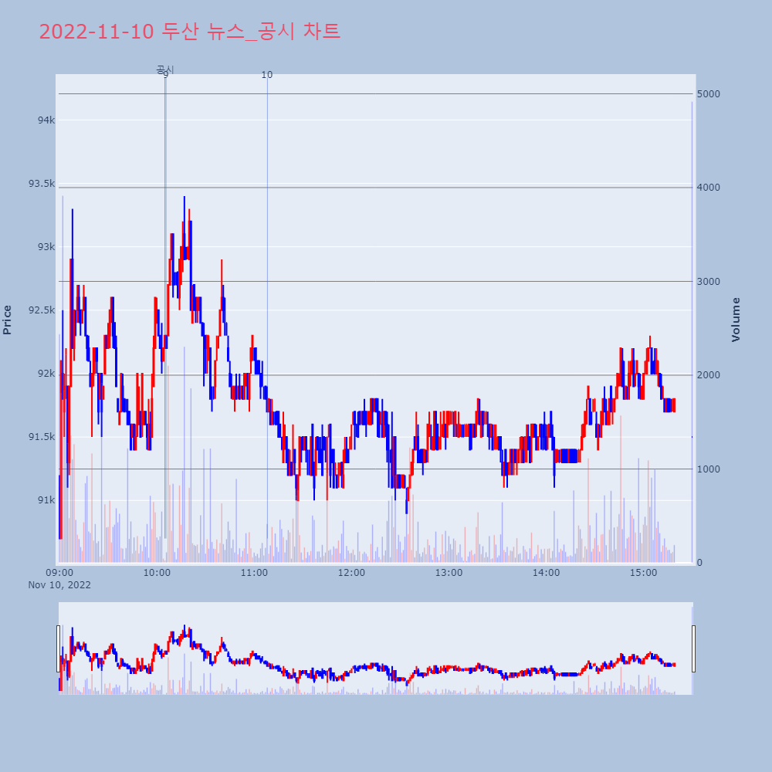Click the 93.5k price axis label
772x772 pixels.
pos(42,184)
